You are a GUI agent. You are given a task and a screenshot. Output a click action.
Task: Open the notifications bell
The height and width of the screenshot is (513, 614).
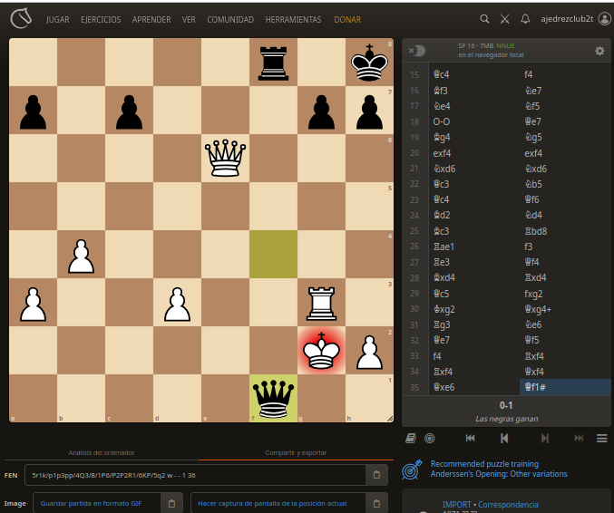525,19
